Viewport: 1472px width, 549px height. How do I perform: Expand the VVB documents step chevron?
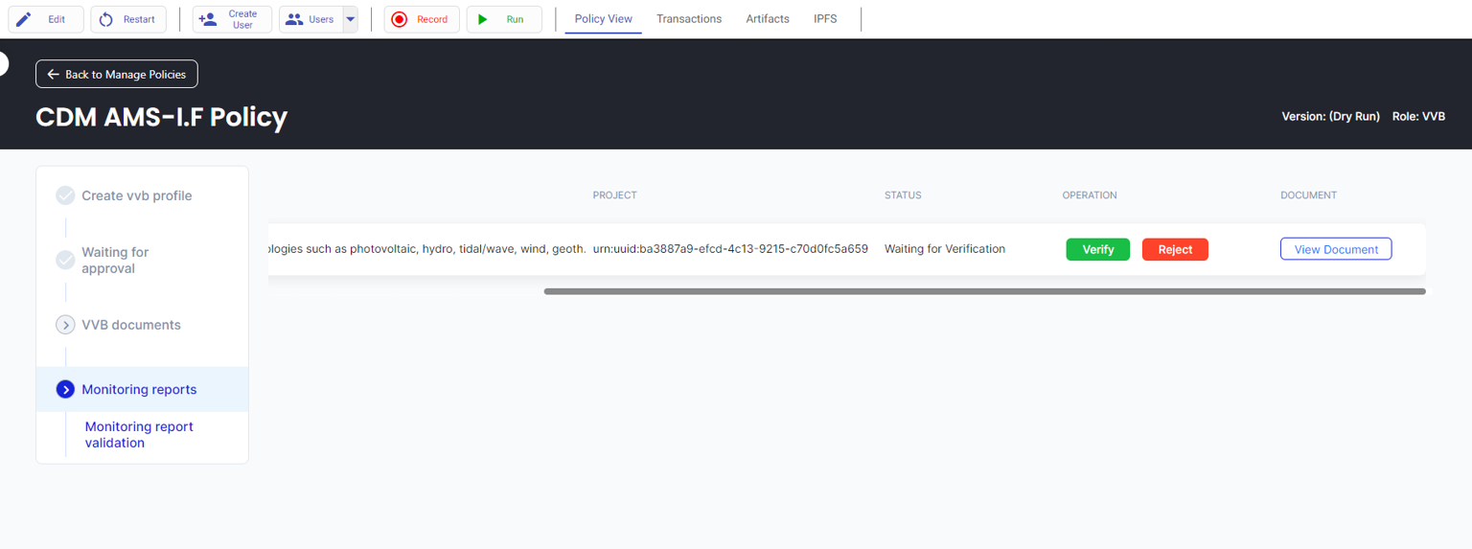tap(65, 325)
